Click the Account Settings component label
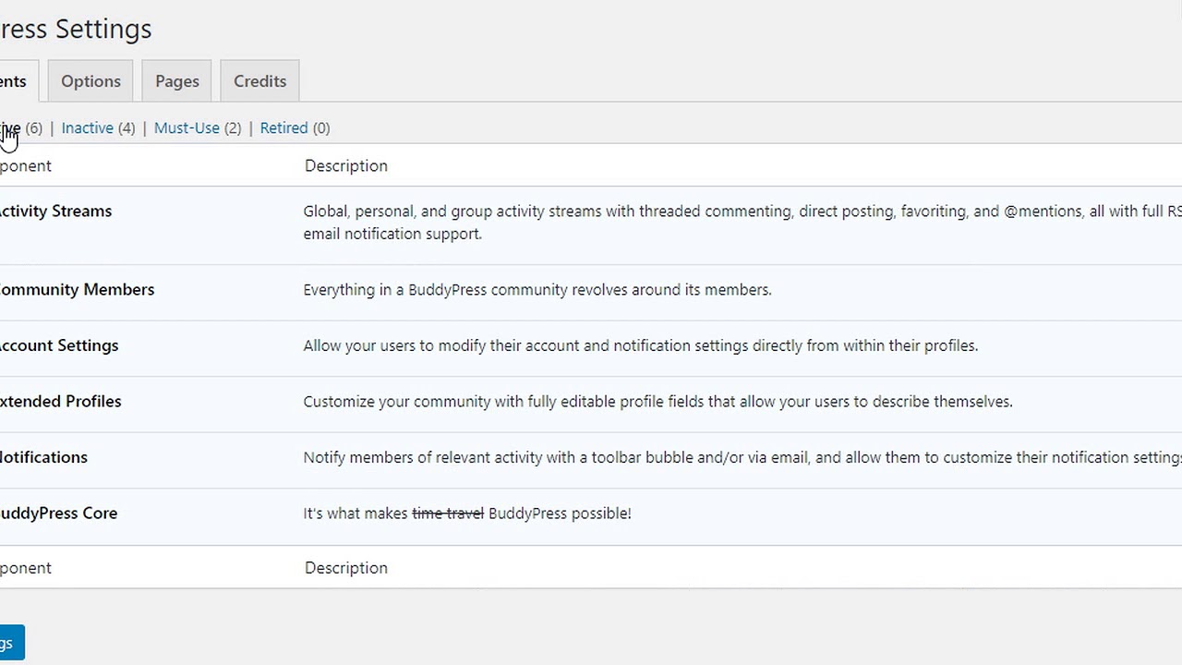1182x665 pixels. click(59, 345)
